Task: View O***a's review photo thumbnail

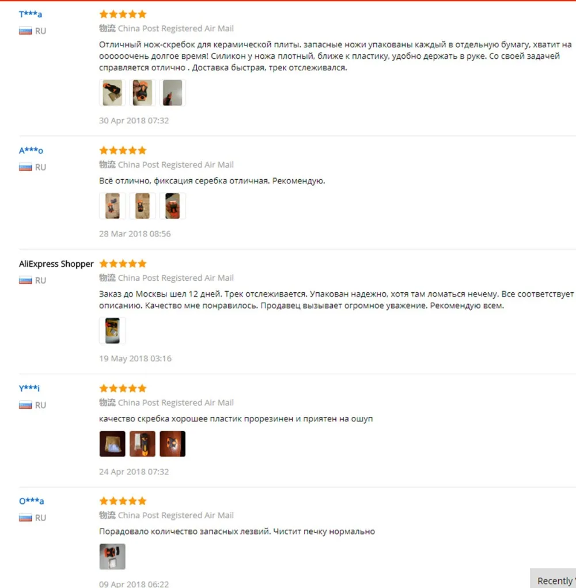Action: (112, 557)
